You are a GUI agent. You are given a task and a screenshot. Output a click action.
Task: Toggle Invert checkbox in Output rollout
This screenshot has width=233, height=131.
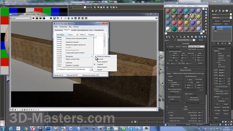click(168, 112)
